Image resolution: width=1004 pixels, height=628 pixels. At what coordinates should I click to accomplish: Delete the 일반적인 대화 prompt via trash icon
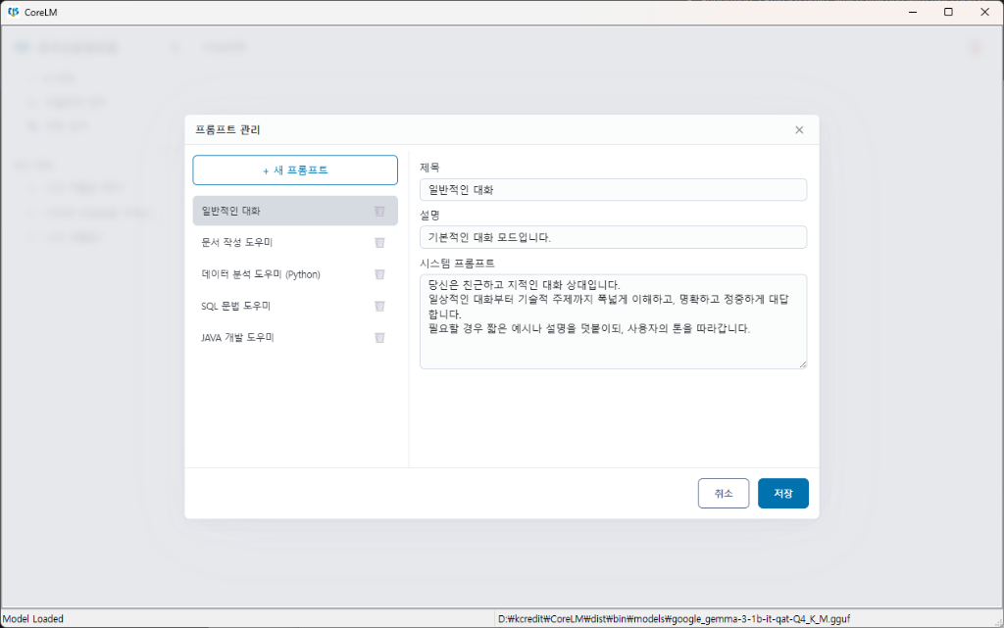tap(379, 211)
